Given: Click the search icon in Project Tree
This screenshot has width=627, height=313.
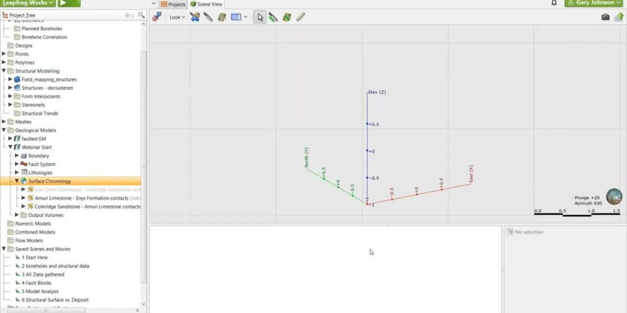Looking at the screenshot, I should [142, 14].
